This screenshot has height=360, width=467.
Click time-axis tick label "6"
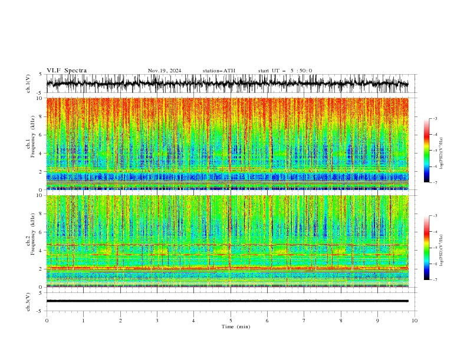click(267, 321)
